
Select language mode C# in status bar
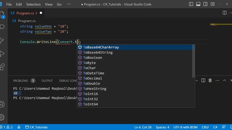coord(215,127)
